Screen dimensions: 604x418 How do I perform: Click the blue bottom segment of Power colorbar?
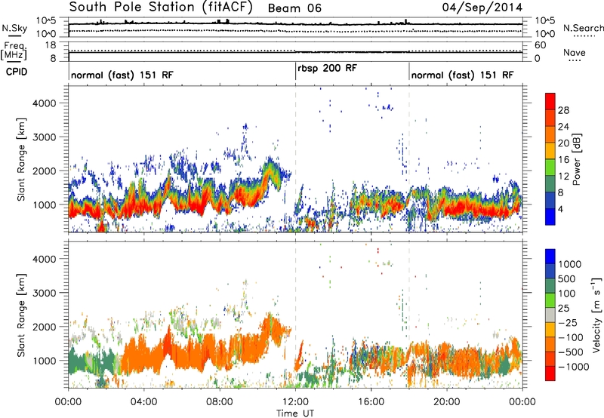pos(550,217)
